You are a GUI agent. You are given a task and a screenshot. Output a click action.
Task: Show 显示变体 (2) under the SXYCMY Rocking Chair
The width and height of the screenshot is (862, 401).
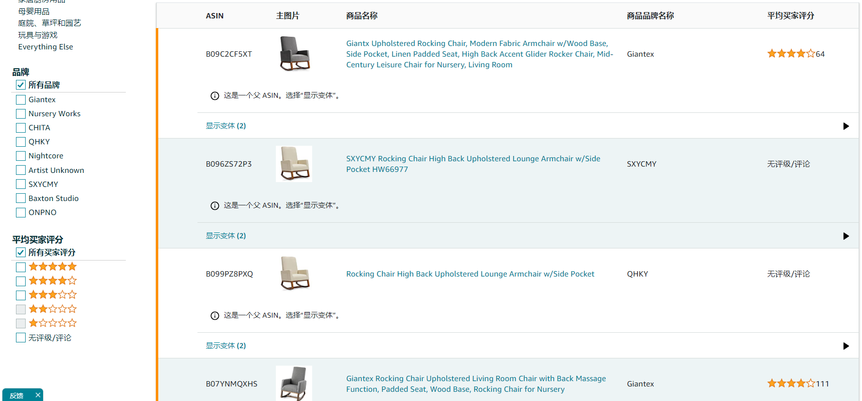tap(226, 236)
